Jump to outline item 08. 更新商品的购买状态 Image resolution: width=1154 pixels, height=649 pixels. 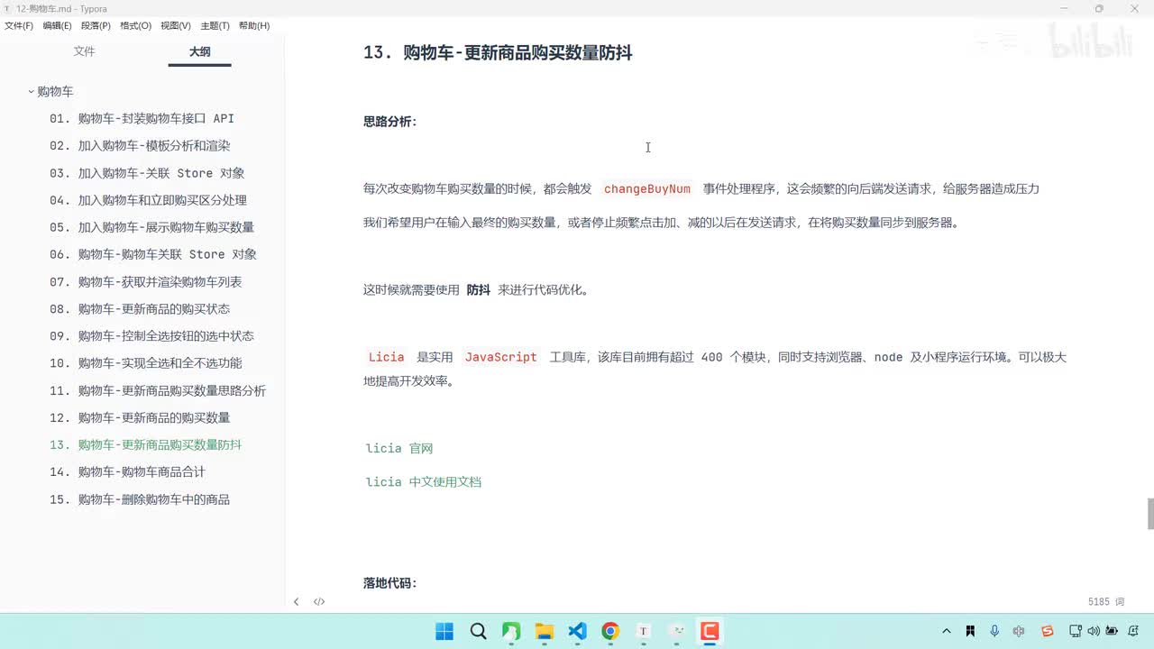(x=140, y=309)
